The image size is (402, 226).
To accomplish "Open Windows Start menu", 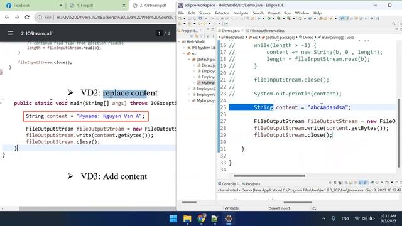I will point(173,218).
